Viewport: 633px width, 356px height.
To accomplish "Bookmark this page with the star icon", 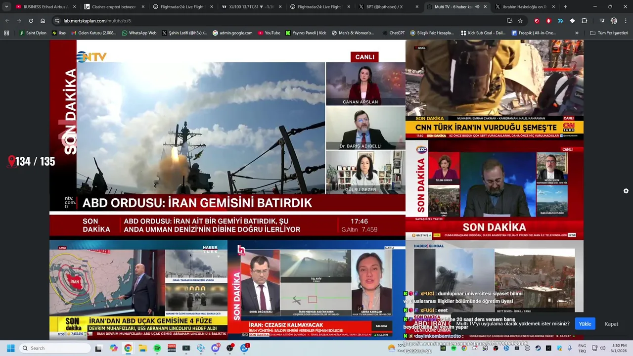I will click(520, 21).
